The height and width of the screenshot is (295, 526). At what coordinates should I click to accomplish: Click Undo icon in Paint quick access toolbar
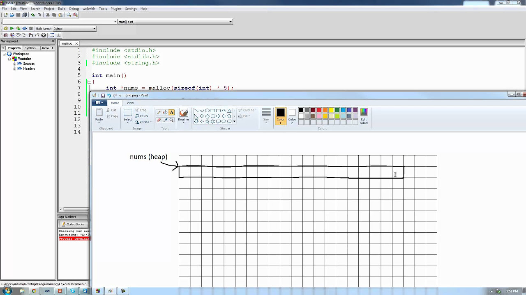(x=109, y=95)
